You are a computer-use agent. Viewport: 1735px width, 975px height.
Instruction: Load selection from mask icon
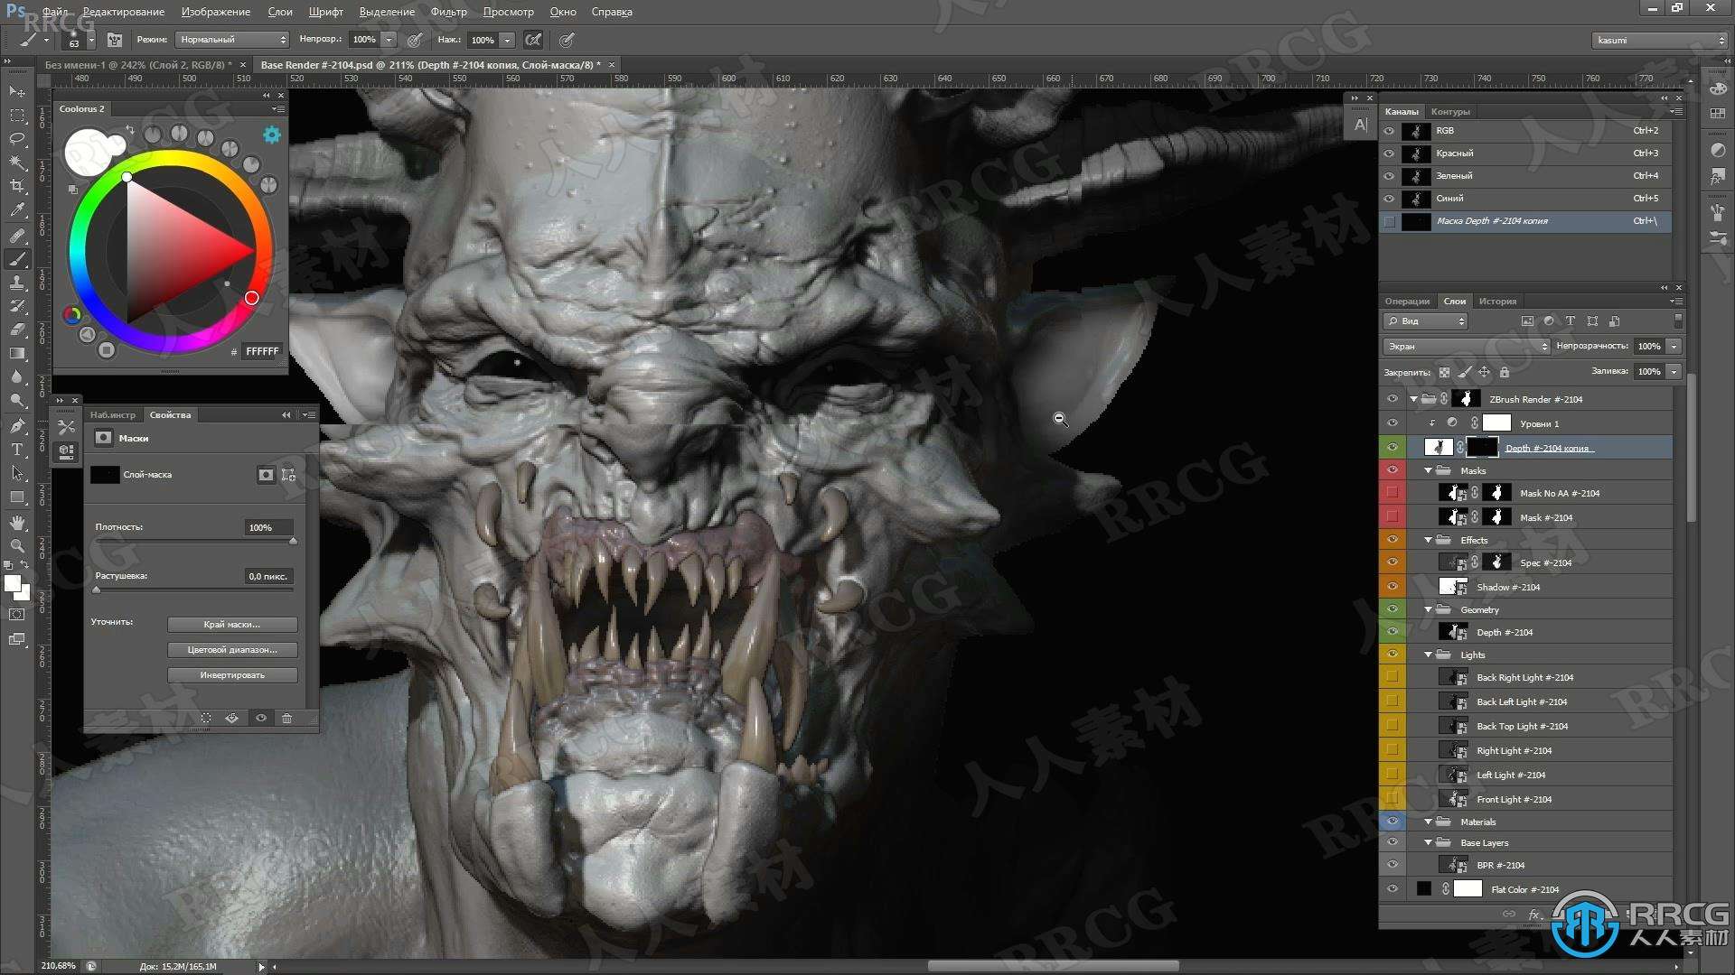coord(206,719)
